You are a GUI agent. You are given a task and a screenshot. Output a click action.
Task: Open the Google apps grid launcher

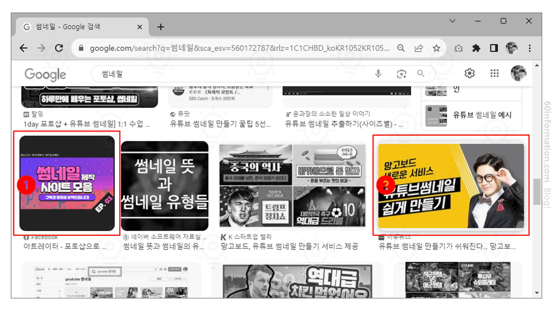pos(494,73)
